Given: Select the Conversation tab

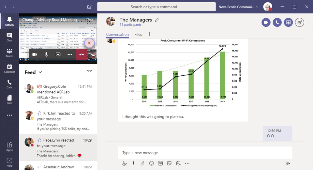Looking at the screenshot, I should point(117,34).
